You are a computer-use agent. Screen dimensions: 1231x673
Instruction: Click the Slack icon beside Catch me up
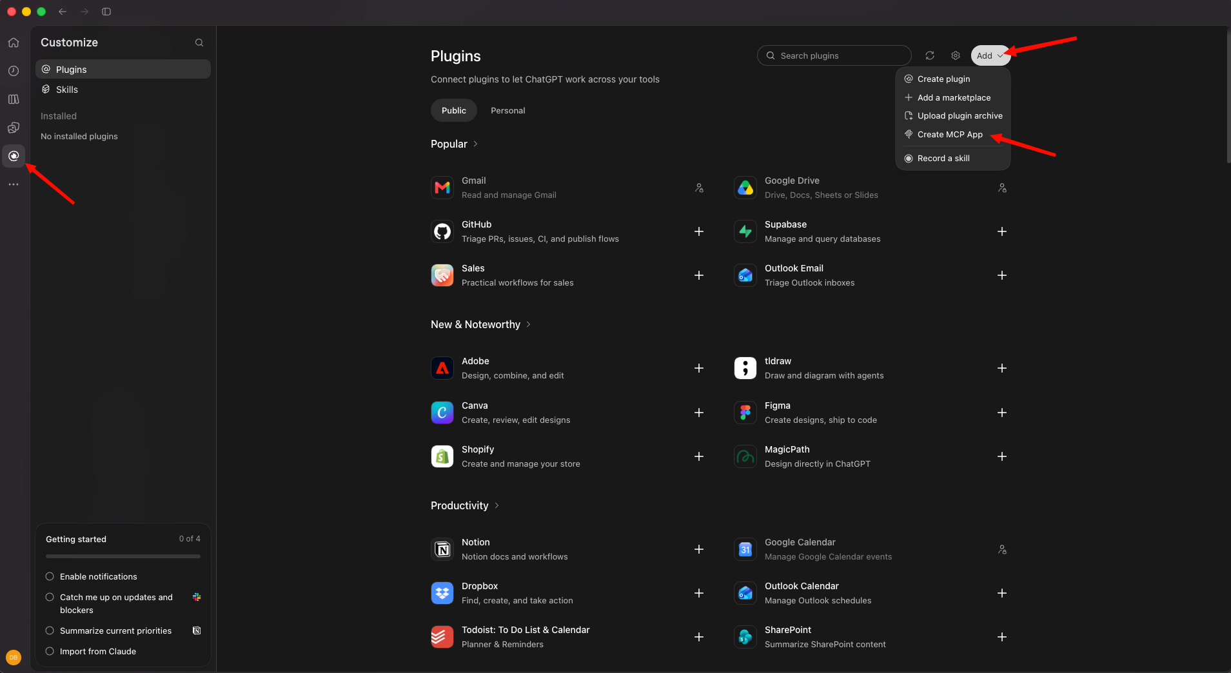197,597
